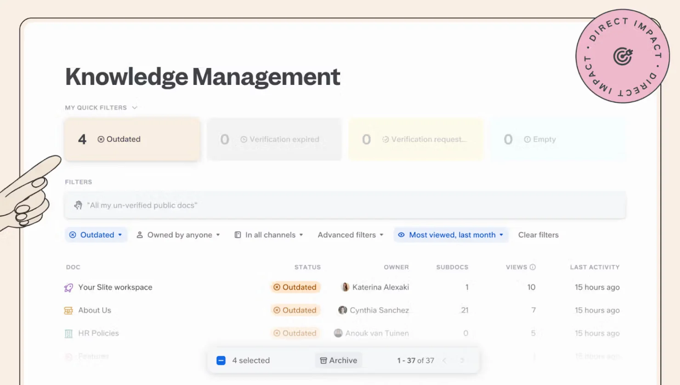Viewport: 680px width, 385px height.
Task: Click the owner name Katerina Alexaki
Action: (x=380, y=287)
